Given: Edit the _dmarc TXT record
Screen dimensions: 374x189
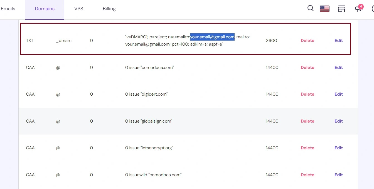Looking at the screenshot, I should [338, 41].
